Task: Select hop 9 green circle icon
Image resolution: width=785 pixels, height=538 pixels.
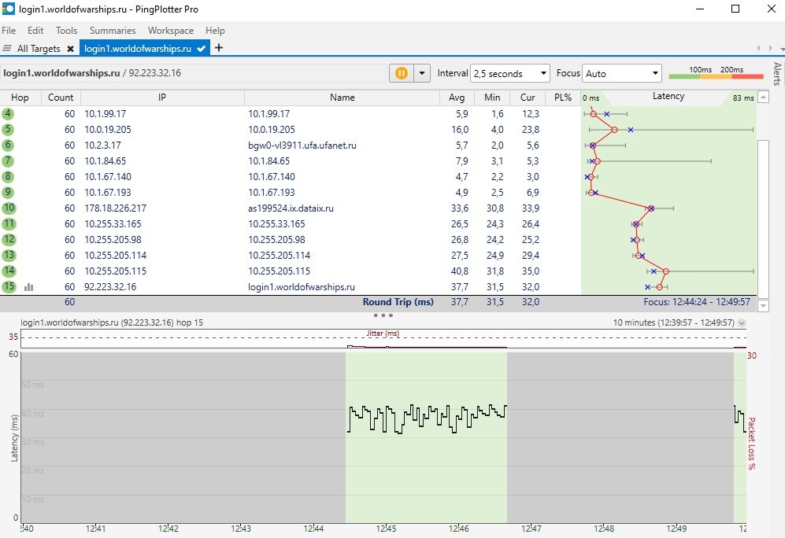Action: point(8,193)
